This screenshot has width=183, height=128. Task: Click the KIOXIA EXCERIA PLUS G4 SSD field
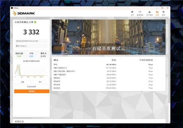click(x=31, y=41)
